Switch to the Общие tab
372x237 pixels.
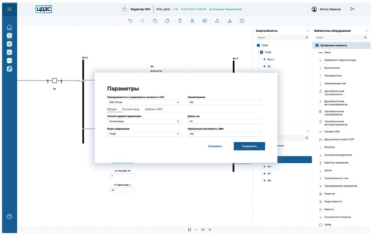click(x=112, y=109)
